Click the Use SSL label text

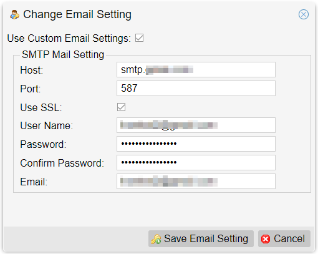pos(41,107)
